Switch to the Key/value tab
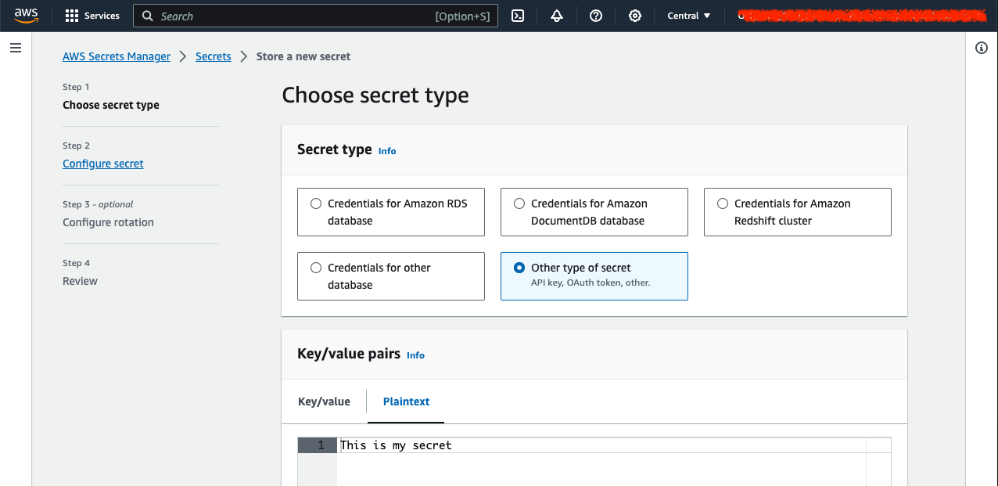The height and width of the screenshot is (486, 998). pos(324,401)
